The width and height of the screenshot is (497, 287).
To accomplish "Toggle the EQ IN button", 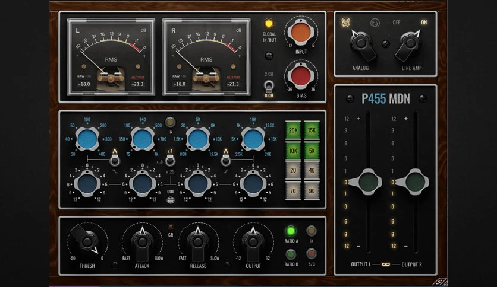I will pyautogui.click(x=170, y=122).
